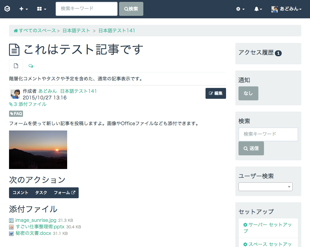Focus the top navbar 検索キーワード field

tap(86, 9)
